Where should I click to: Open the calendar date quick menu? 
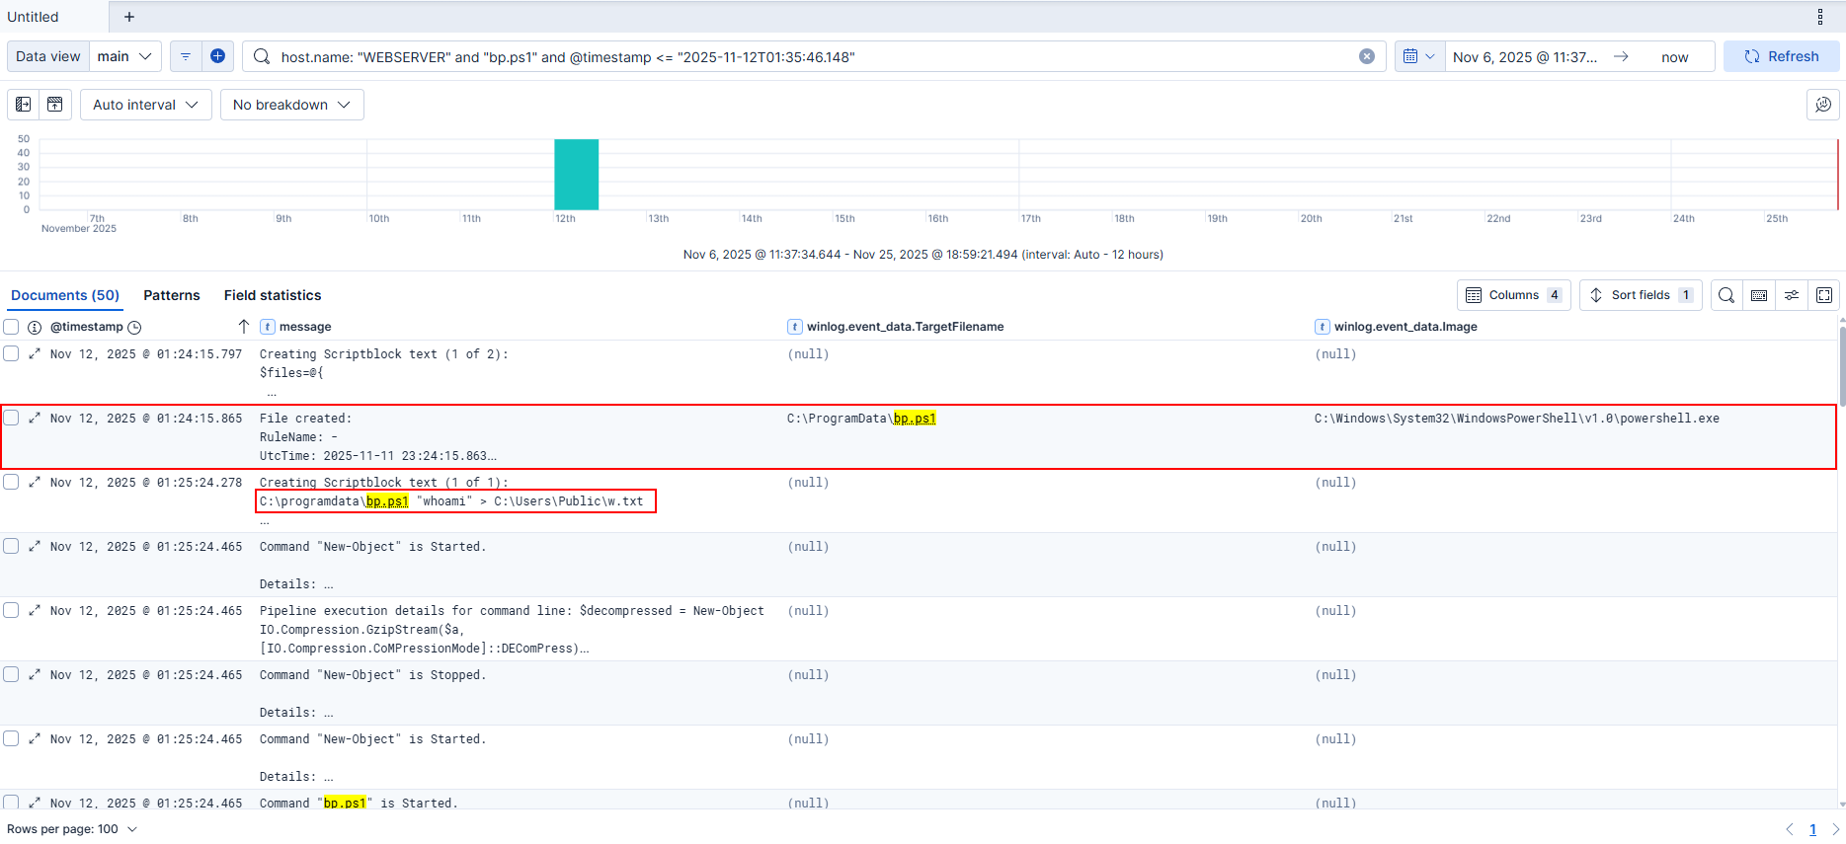point(1418,56)
